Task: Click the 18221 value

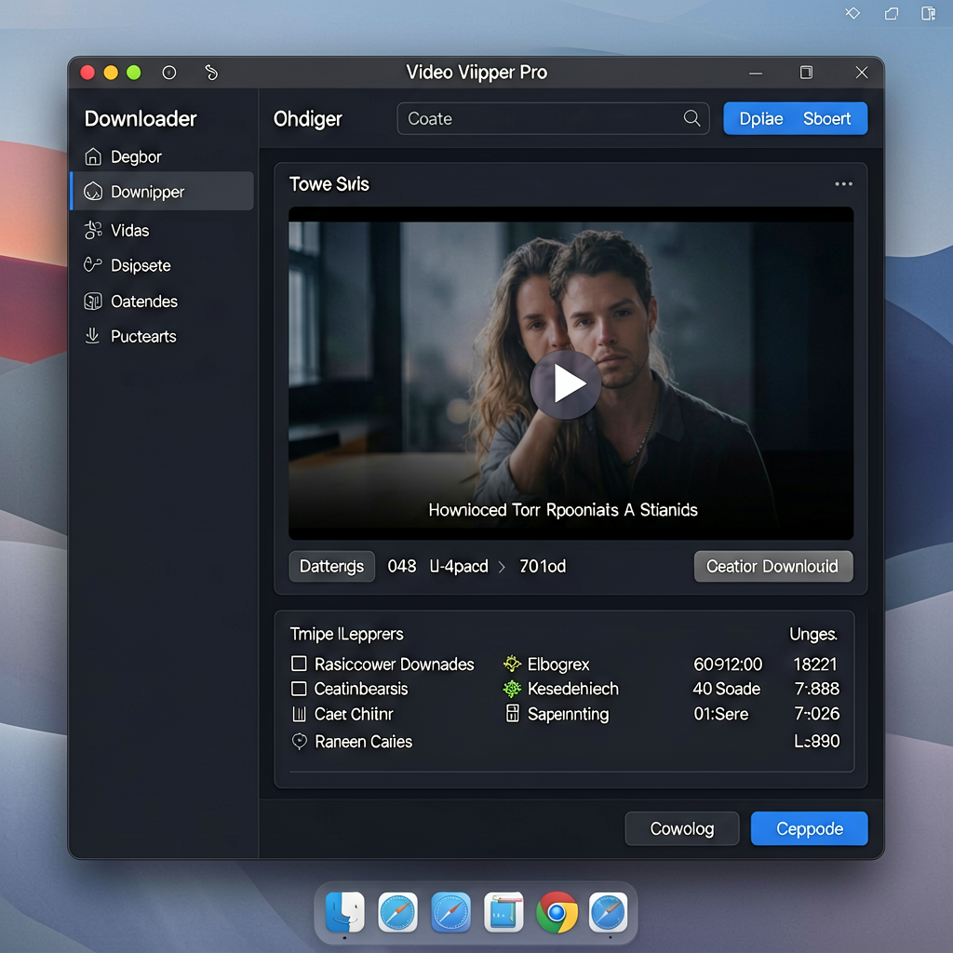Action: coord(815,664)
